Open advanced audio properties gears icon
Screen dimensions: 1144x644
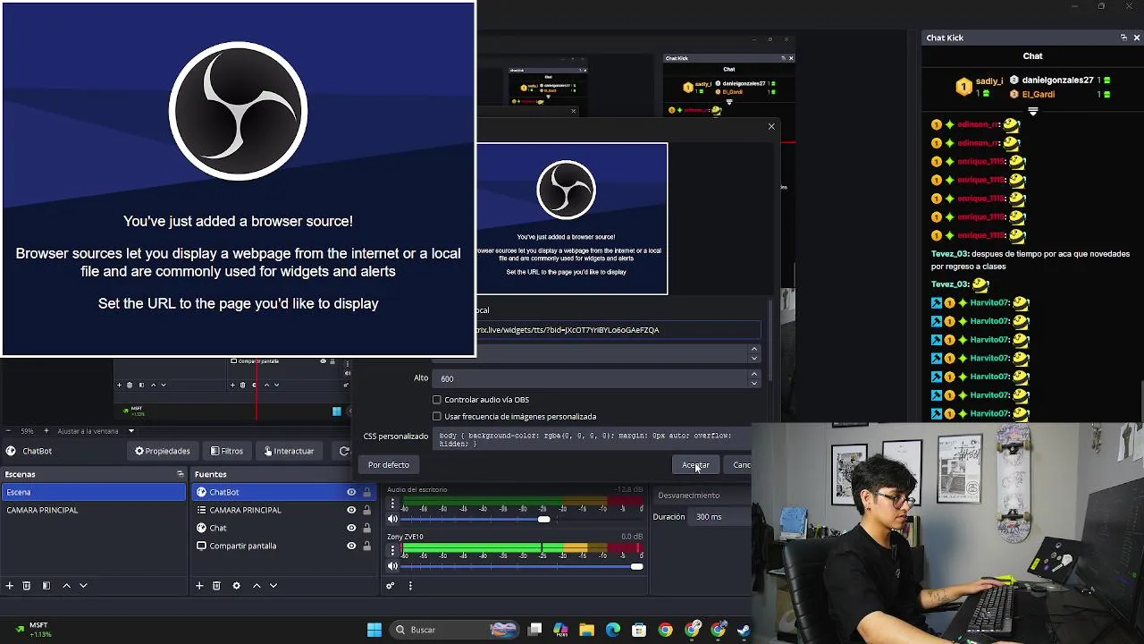pyautogui.click(x=391, y=586)
